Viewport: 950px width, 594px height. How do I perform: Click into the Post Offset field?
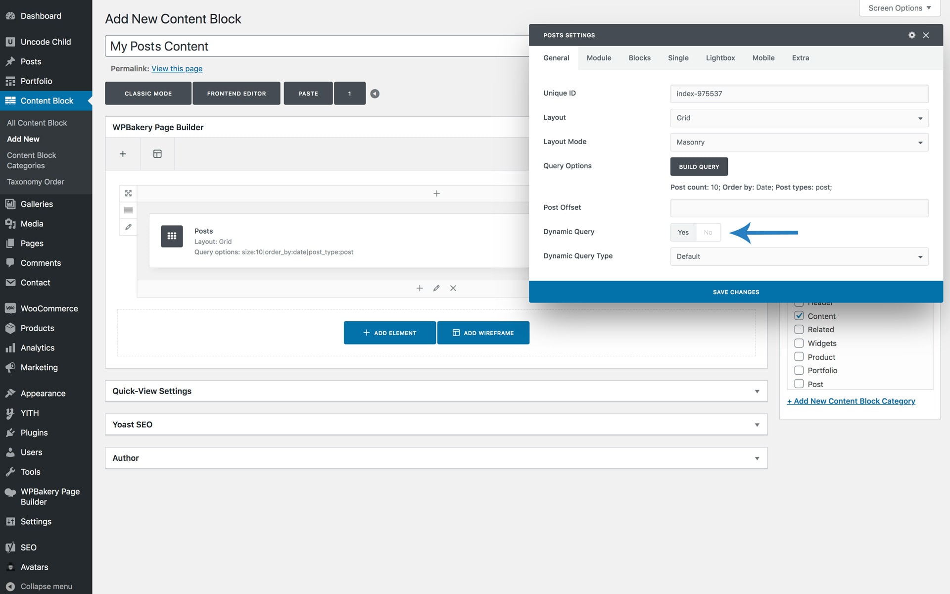coord(799,208)
